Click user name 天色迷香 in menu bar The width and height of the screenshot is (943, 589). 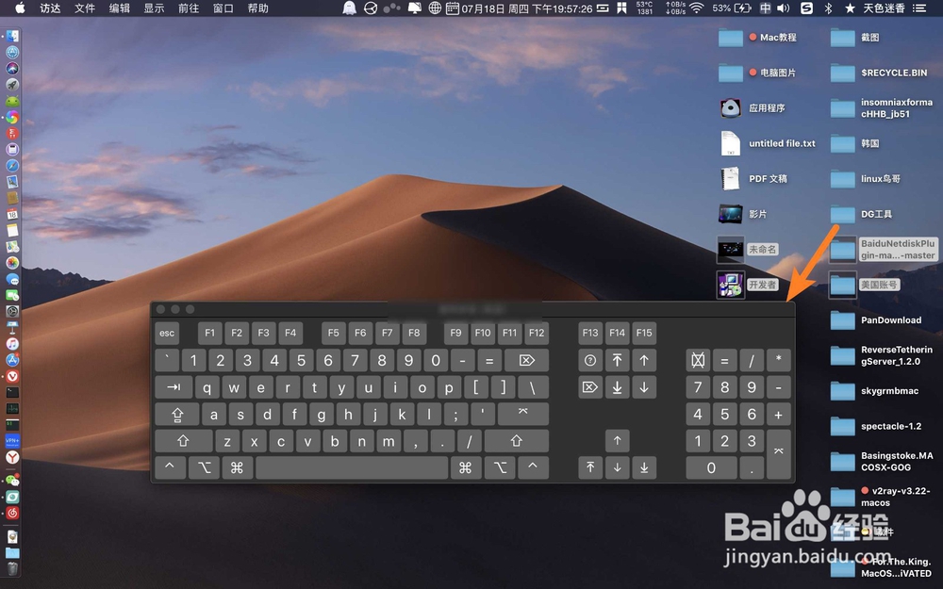click(884, 8)
